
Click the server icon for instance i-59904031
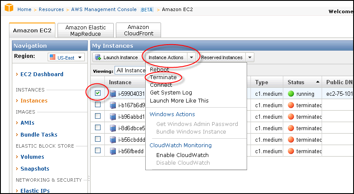pyautogui.click(x=114, y=94)
